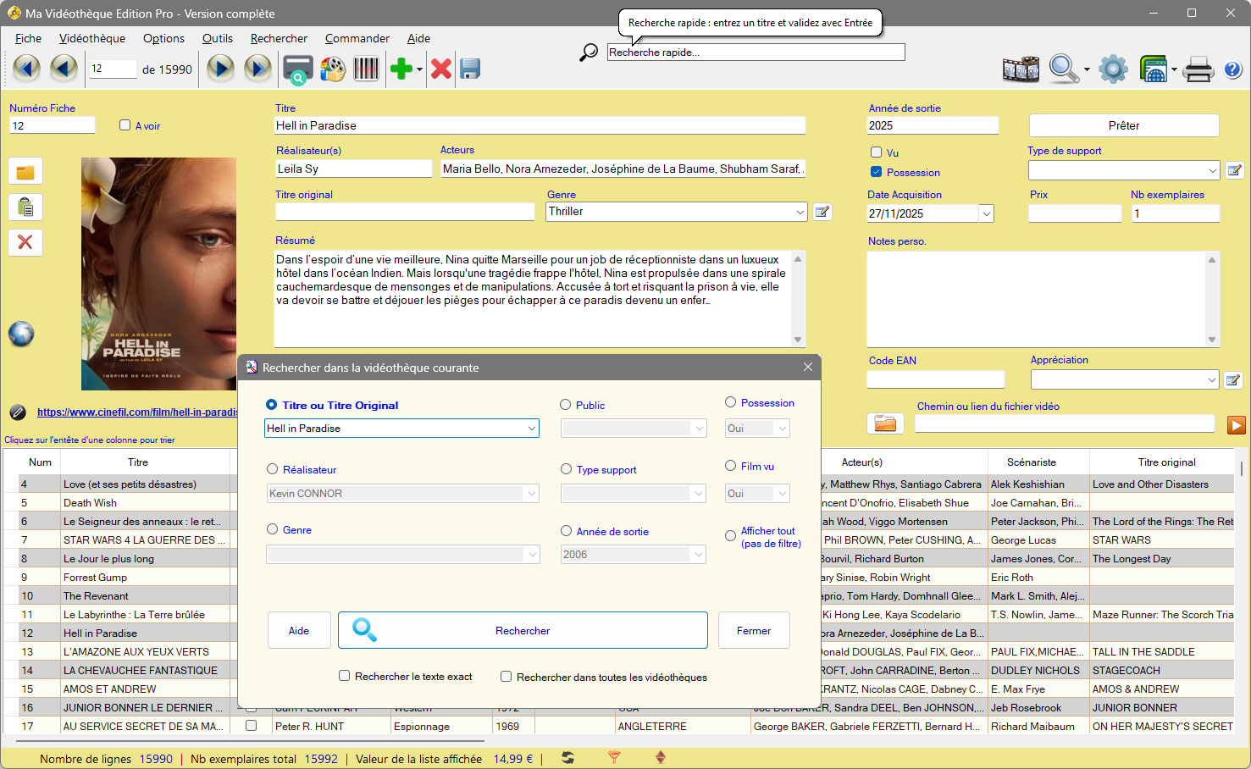1251x769 pixels.
Task: Click the 'Prêter' button
Action: click(1123, 125)
